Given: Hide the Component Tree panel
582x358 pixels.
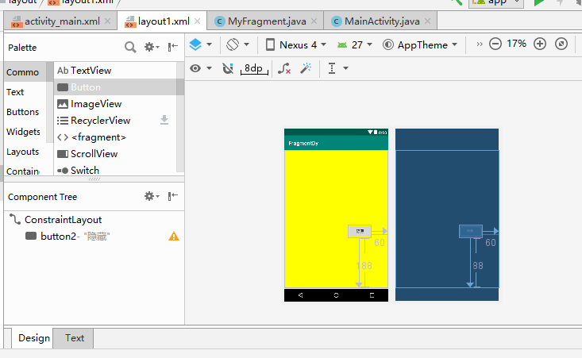Looking at the screenshot, I should (172, 196).
